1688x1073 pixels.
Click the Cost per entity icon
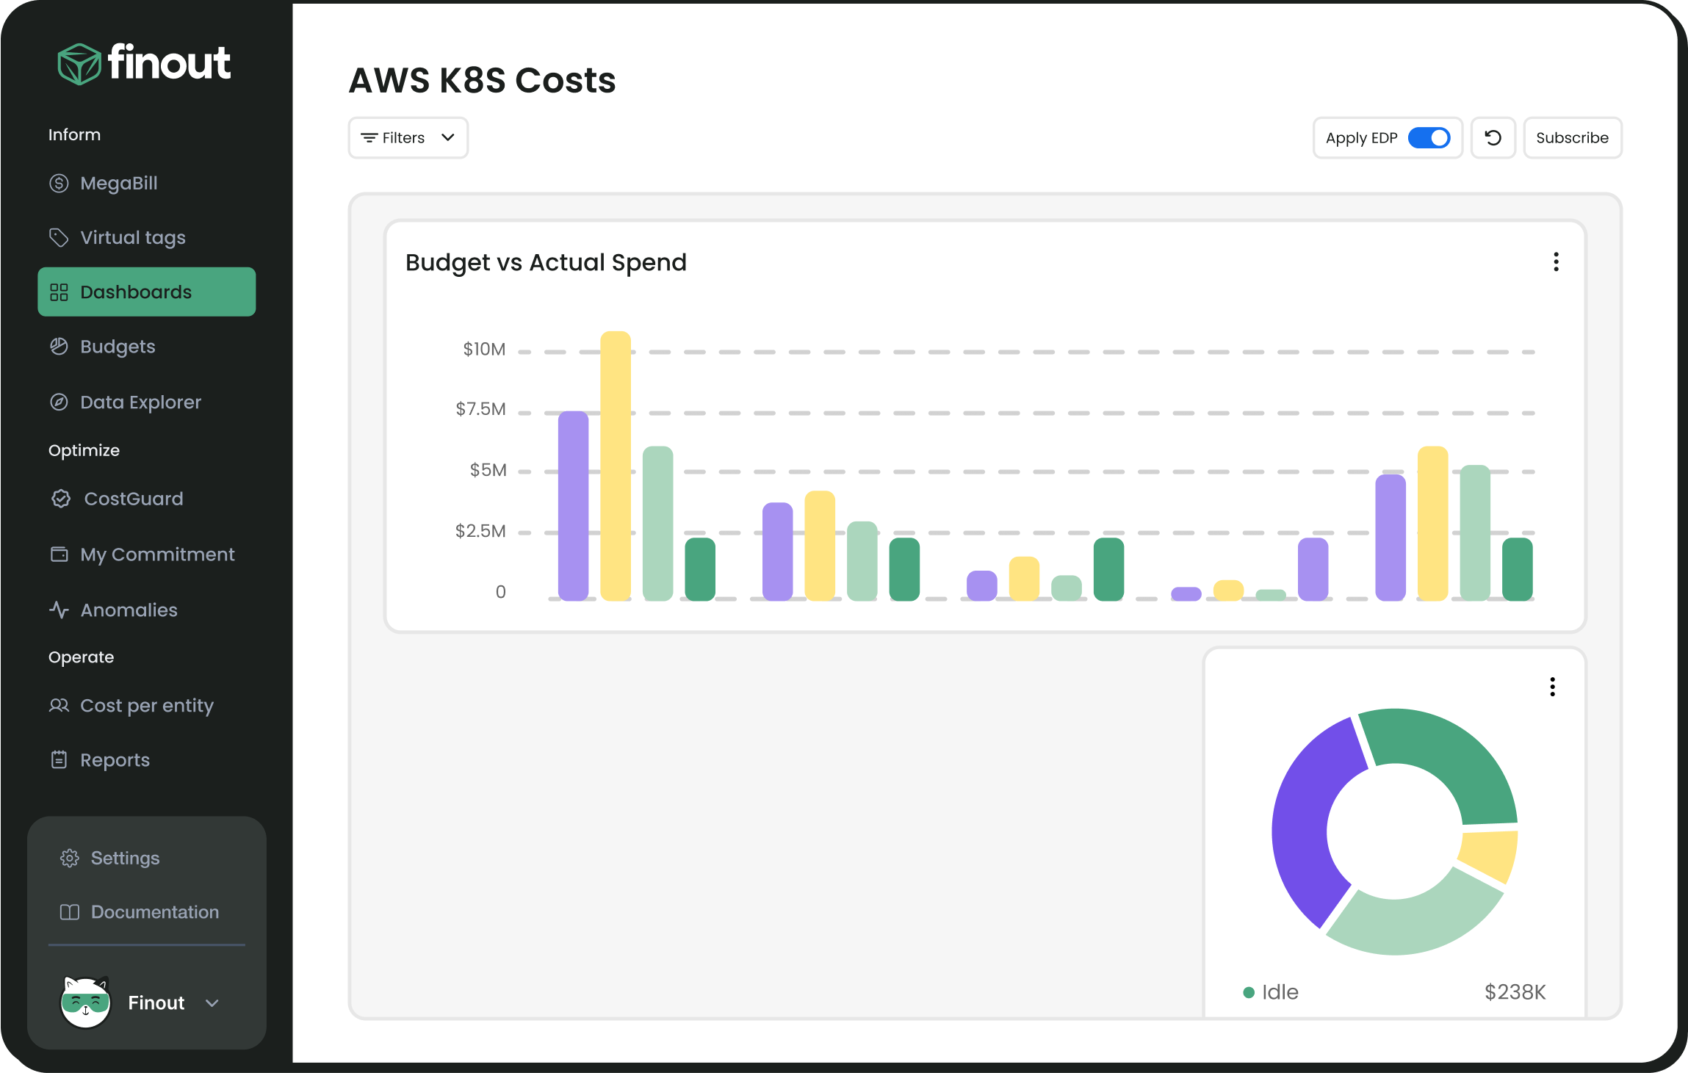58,704
